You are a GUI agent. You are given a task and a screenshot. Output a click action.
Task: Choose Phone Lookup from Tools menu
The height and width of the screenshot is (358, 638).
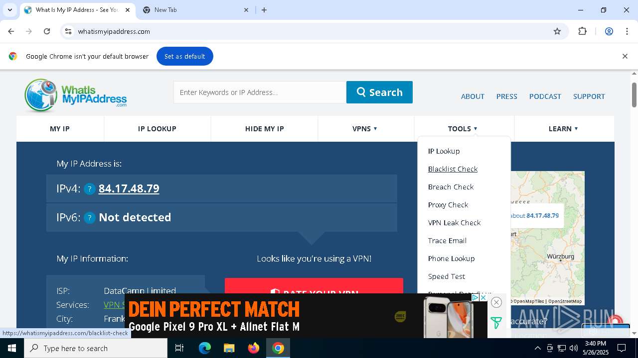tap(451, 259)
